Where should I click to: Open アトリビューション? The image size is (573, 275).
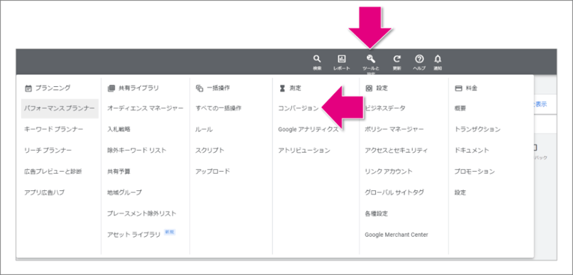click(304, 151)
